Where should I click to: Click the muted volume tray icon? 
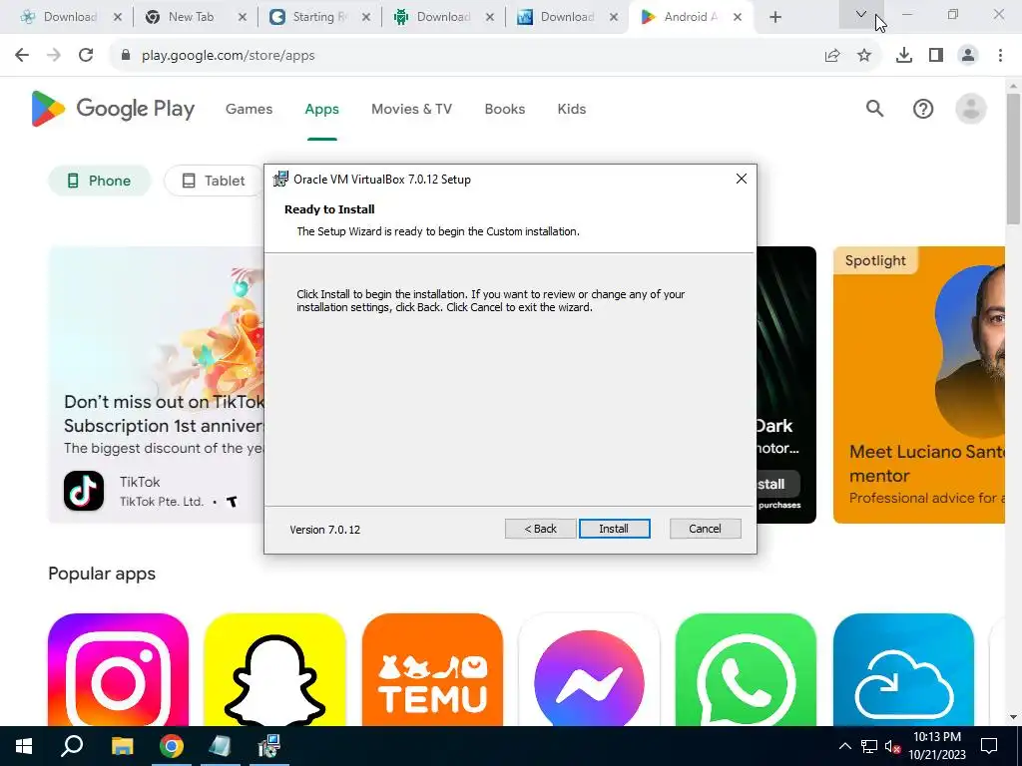click(892, 746)
